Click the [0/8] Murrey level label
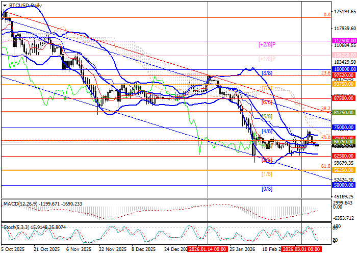This screenshot has height=255, width=357. click(267, 189)
